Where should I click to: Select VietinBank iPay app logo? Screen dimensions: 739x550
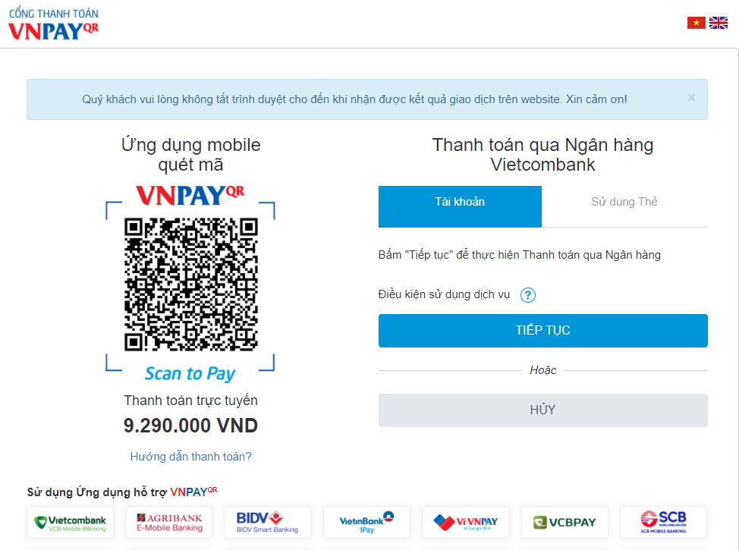point(366,522)
